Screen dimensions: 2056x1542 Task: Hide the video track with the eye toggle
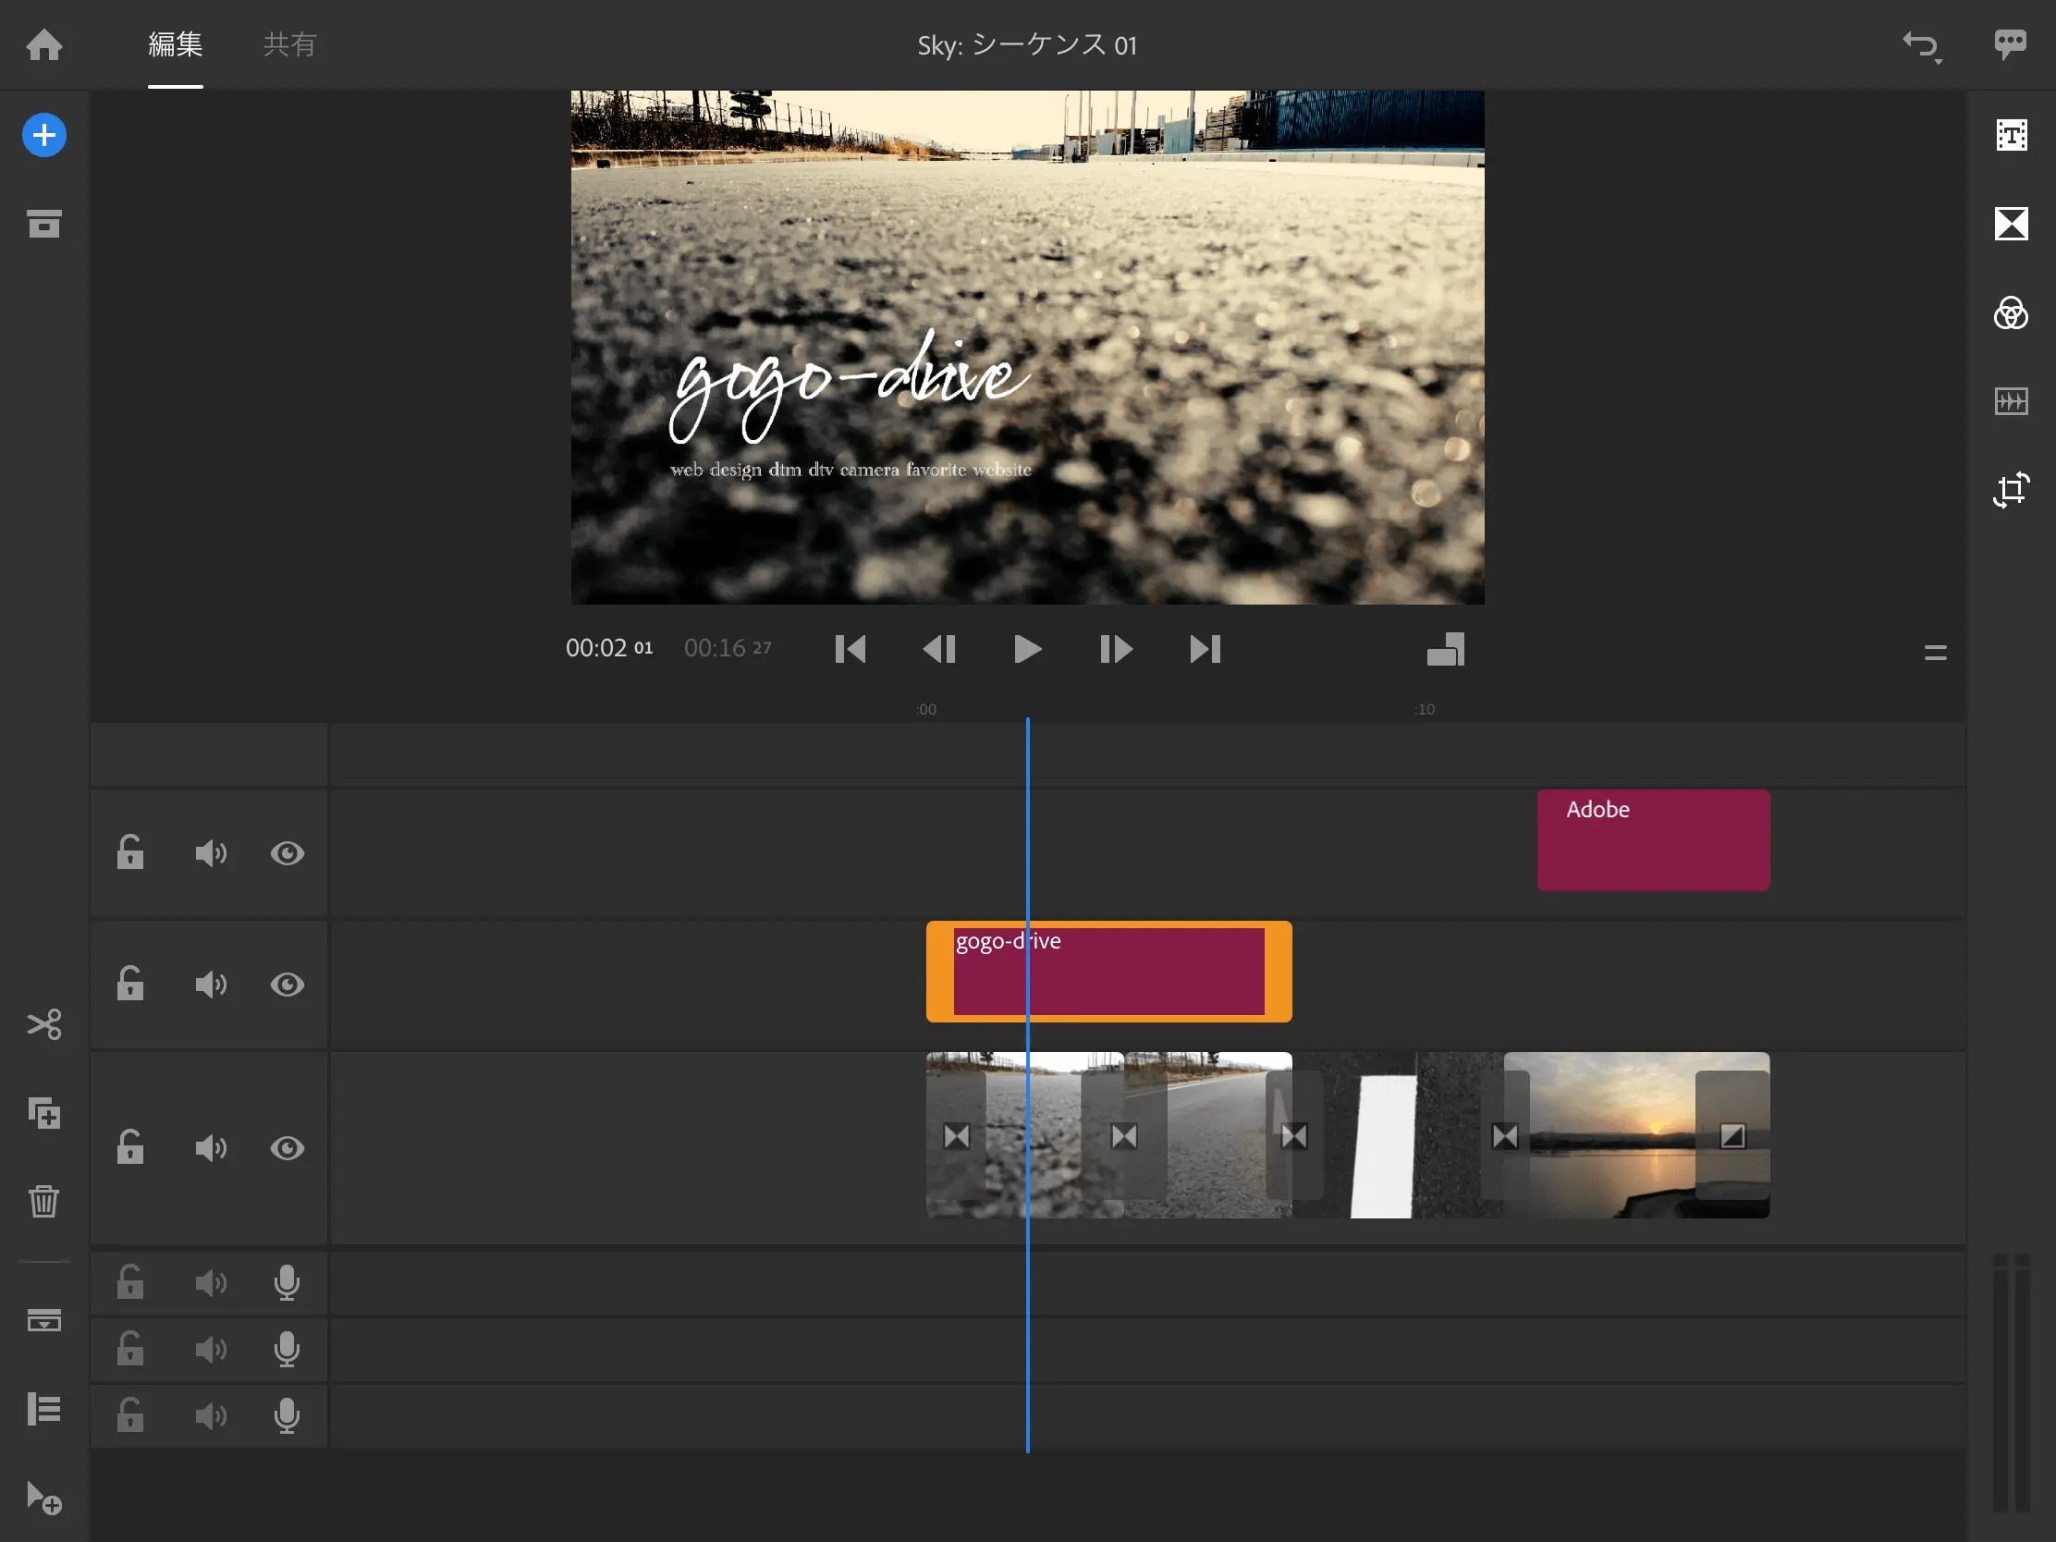[288, 1148]
